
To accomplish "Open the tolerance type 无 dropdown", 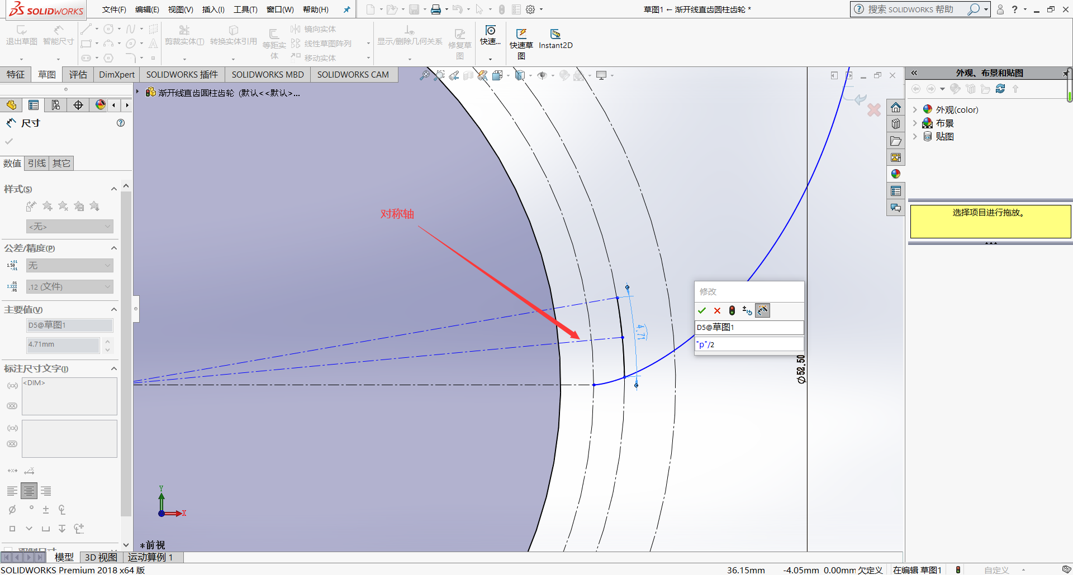I will point(70,266).
